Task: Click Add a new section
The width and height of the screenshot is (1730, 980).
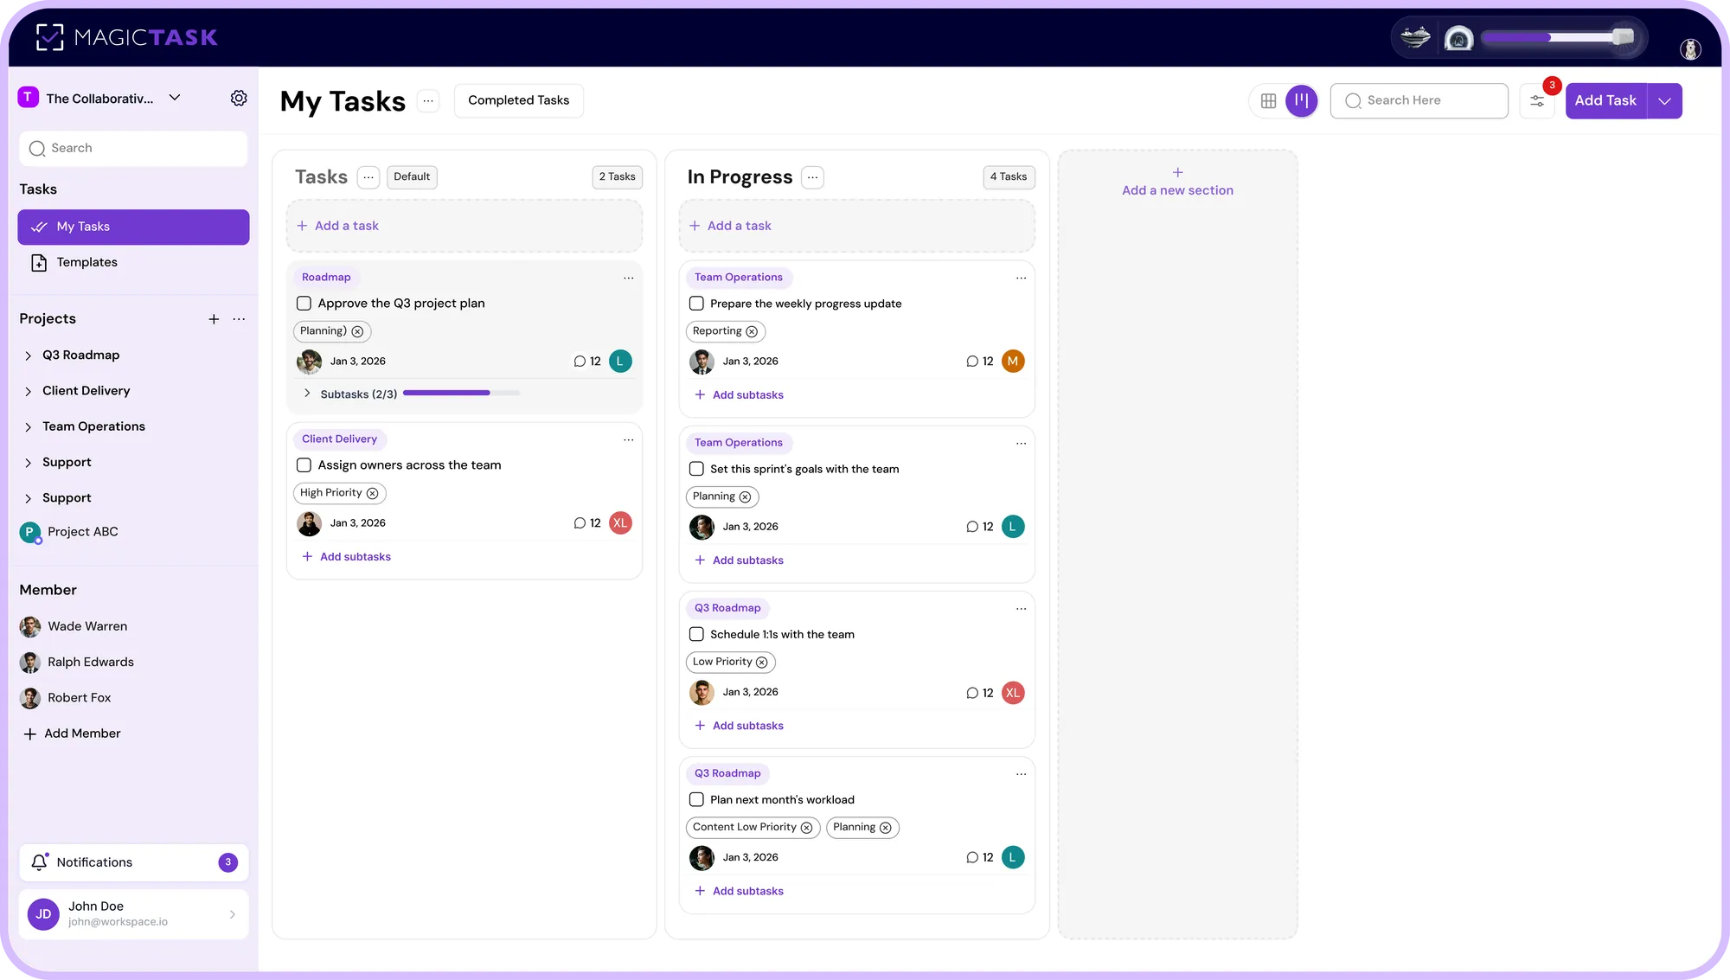Action: click(1177, 183)
